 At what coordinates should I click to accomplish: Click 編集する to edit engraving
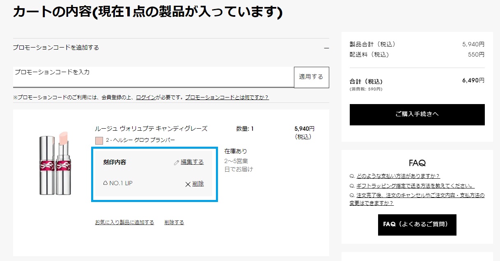point(192,162)
